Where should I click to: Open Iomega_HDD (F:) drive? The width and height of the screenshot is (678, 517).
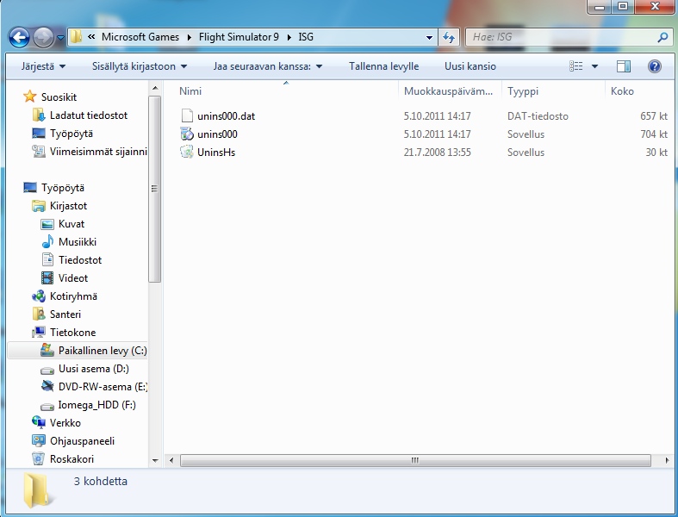point(96,405)
